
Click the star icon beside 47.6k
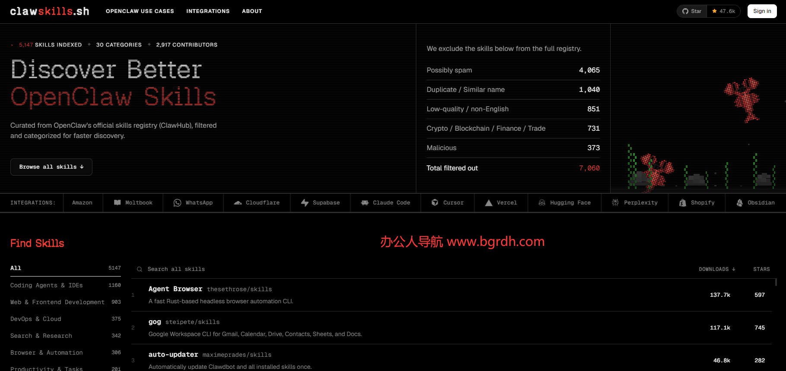(x=714, y=11)
